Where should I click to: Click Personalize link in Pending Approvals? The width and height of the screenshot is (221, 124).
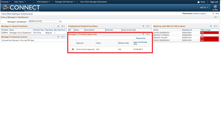tap(141, 38)
